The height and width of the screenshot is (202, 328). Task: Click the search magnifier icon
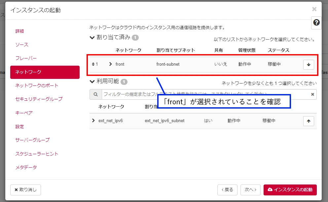point(95,94)
